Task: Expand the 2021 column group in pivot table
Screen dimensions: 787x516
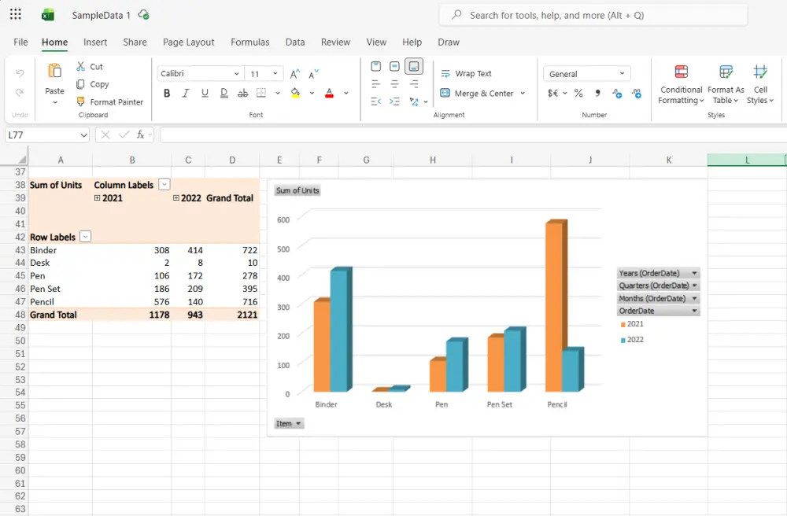Action: tap(98, 198)
